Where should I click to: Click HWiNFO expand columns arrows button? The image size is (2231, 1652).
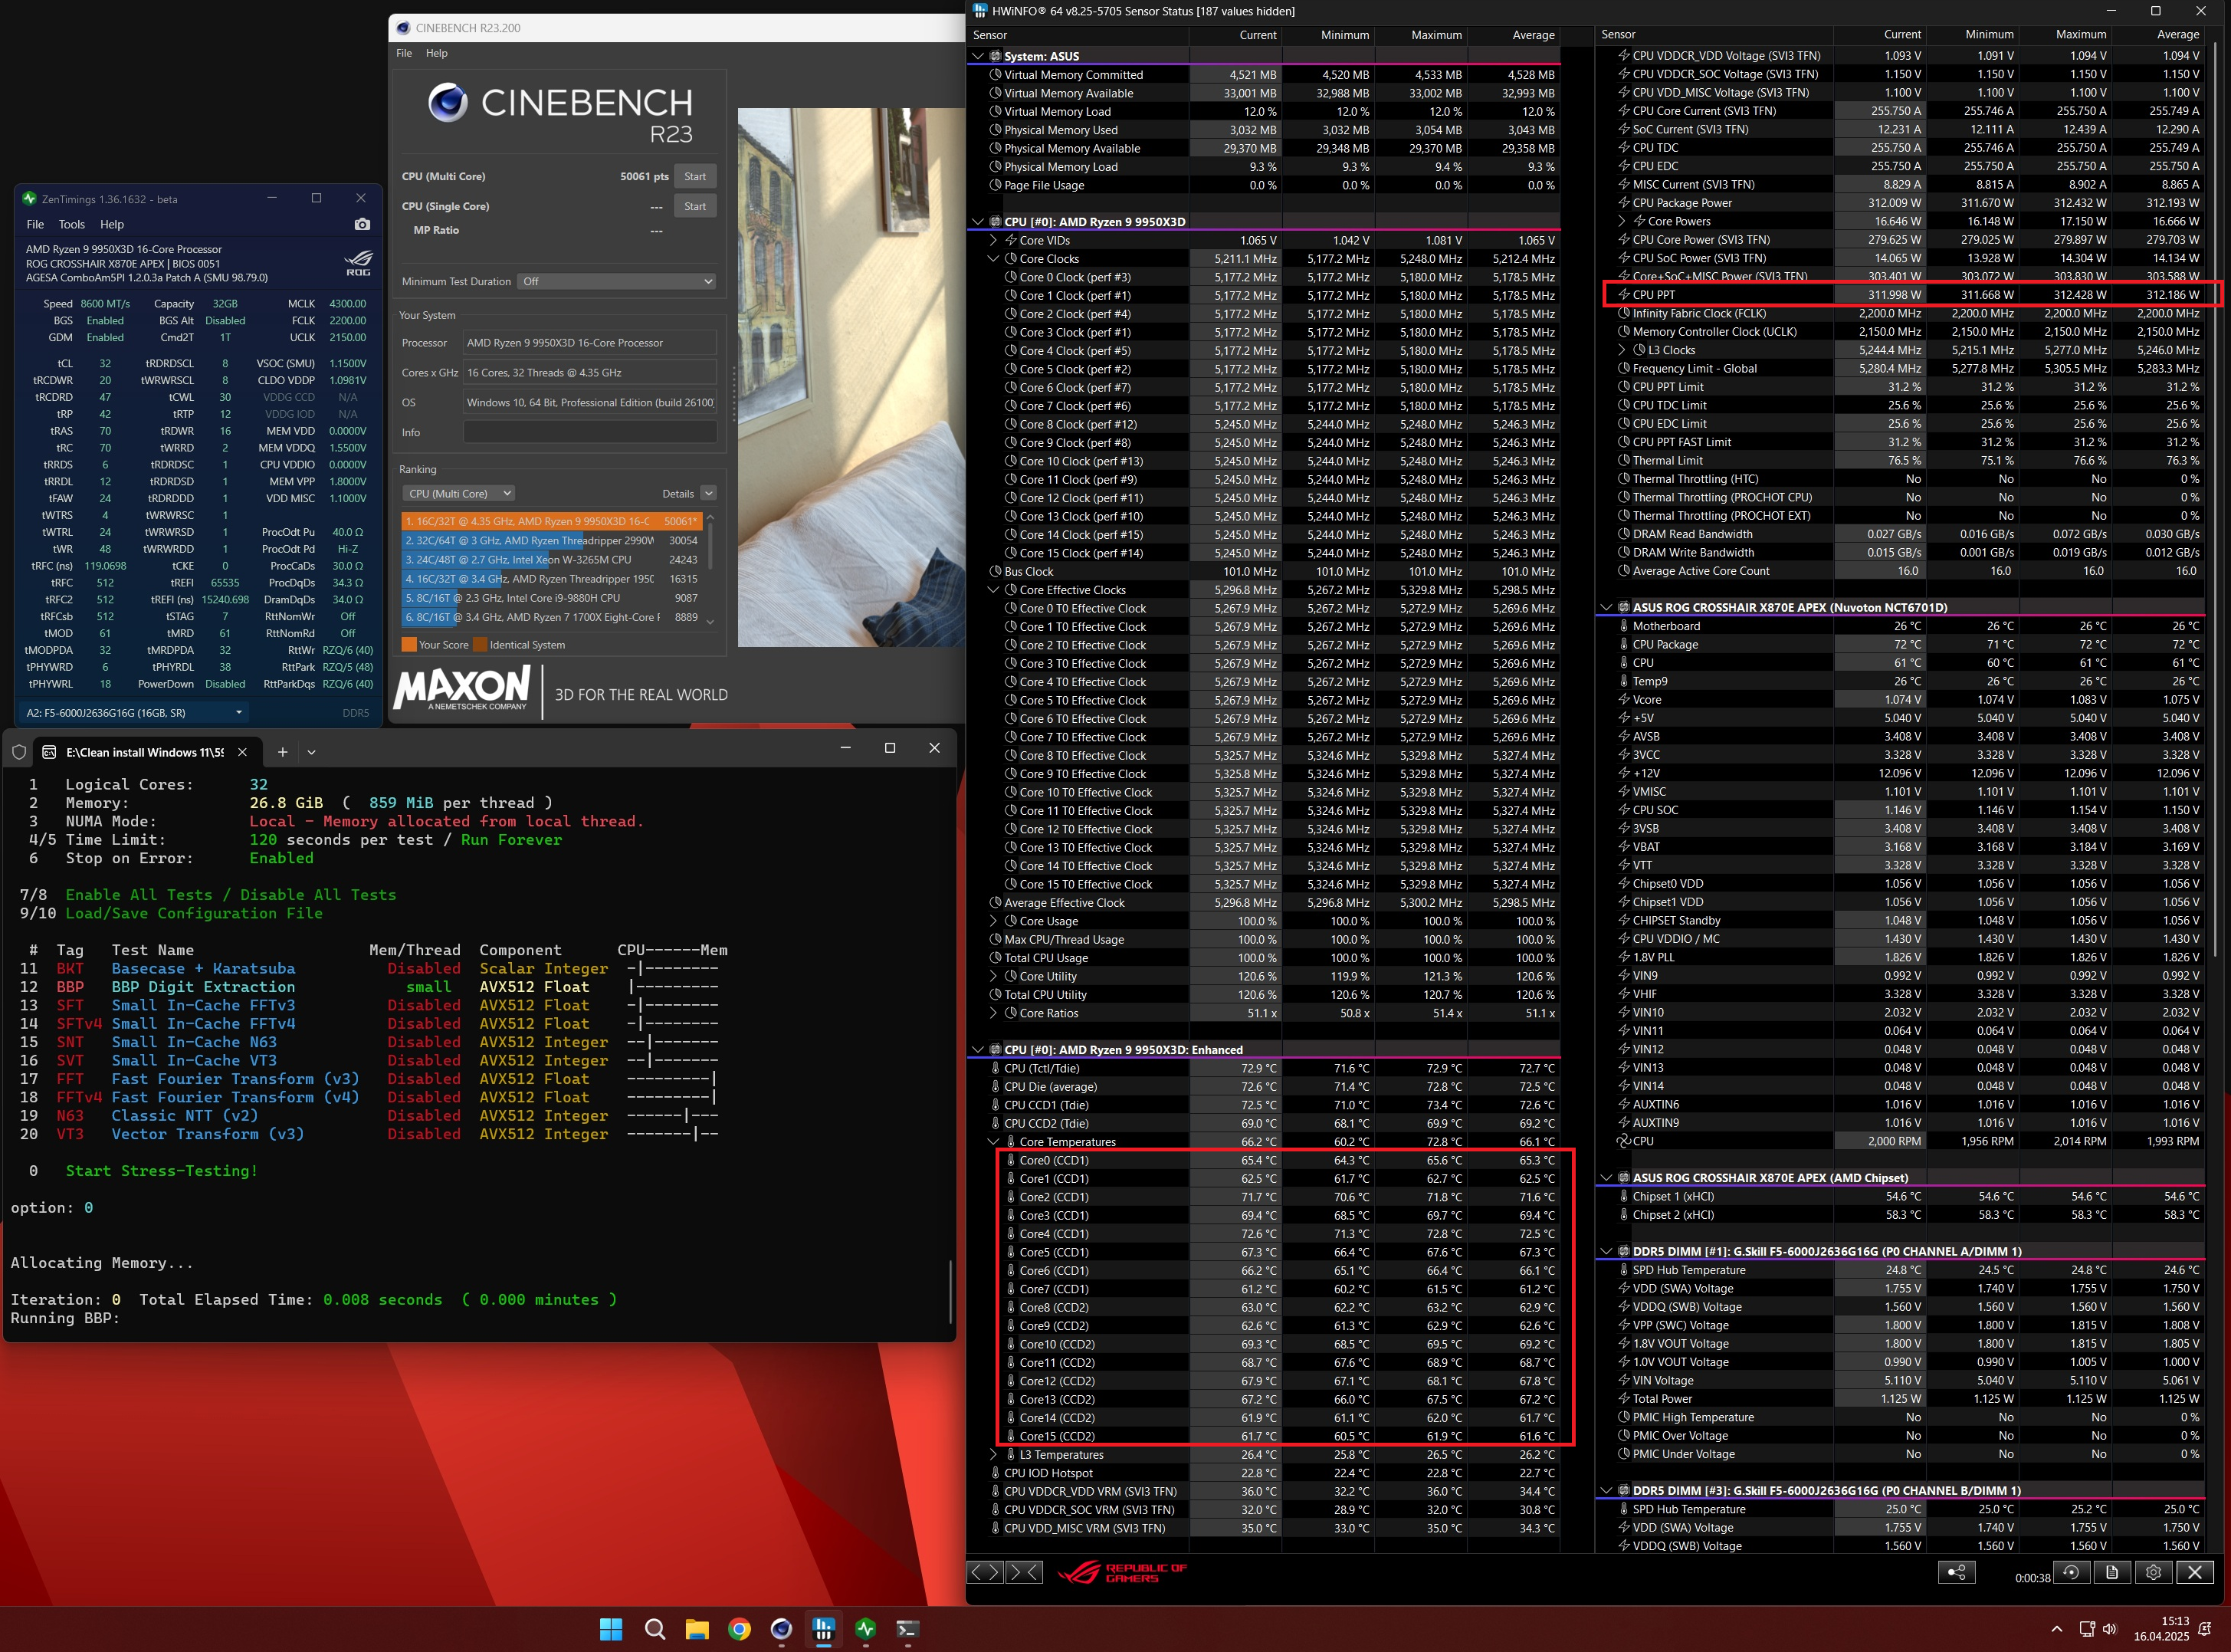[x=986, y=1572]
